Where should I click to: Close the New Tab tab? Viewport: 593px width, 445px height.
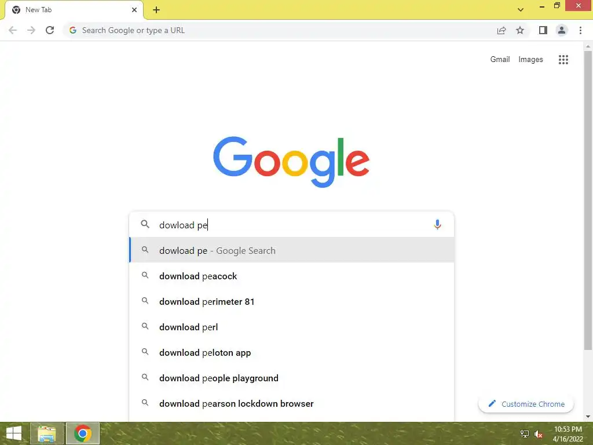point(134,10)
